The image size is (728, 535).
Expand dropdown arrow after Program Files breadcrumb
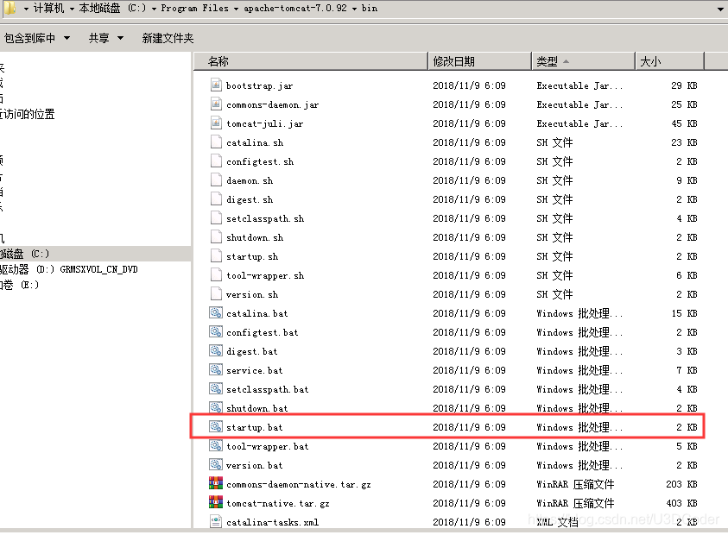(x=237, y=9)
